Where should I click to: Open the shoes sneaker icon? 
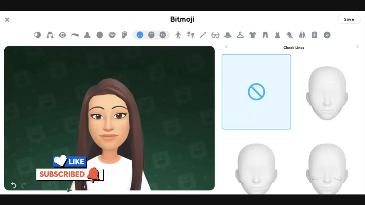[290, 35]
